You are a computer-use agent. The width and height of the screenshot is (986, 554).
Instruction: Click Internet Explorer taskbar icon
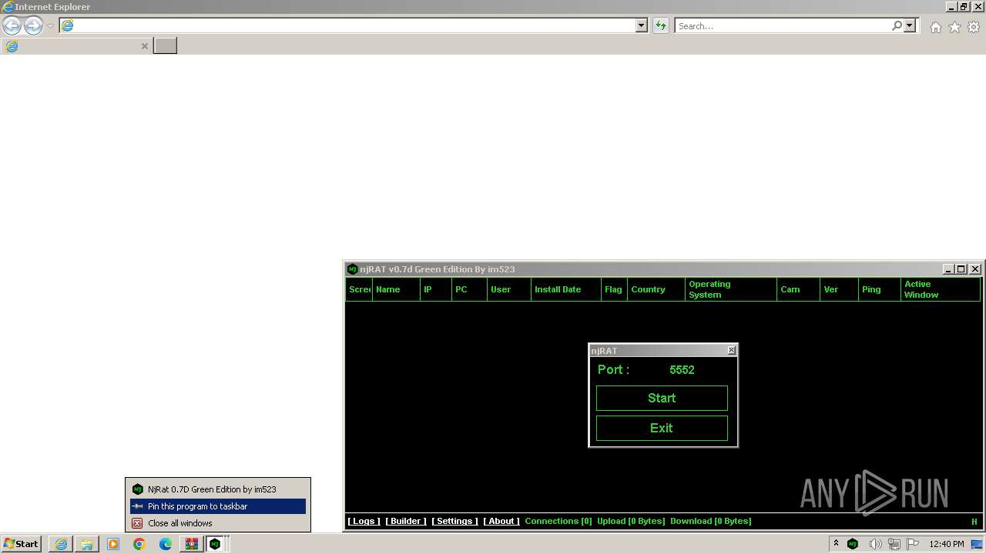(61, 544)
